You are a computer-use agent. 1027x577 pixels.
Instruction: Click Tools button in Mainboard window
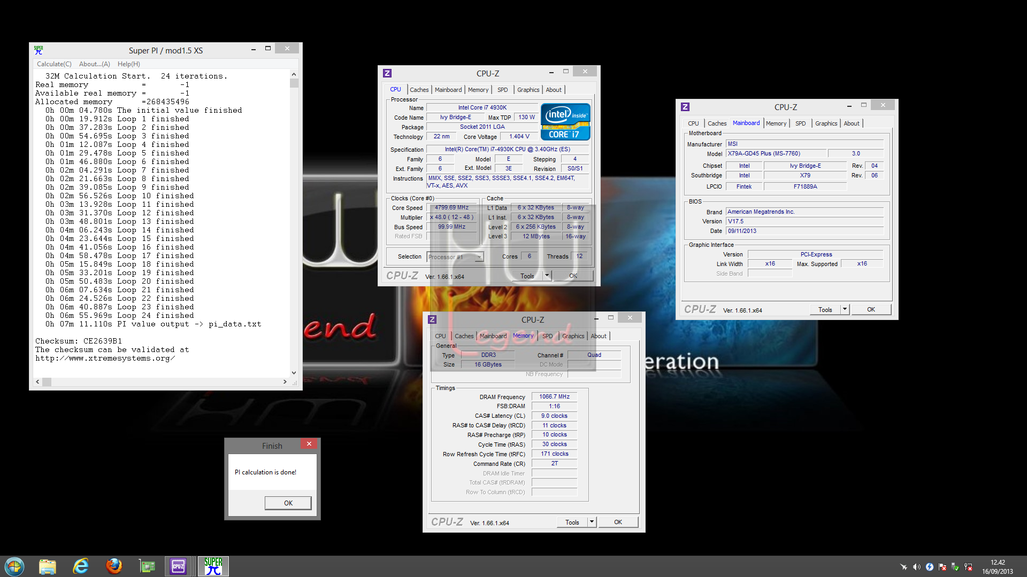pos(825,309)
